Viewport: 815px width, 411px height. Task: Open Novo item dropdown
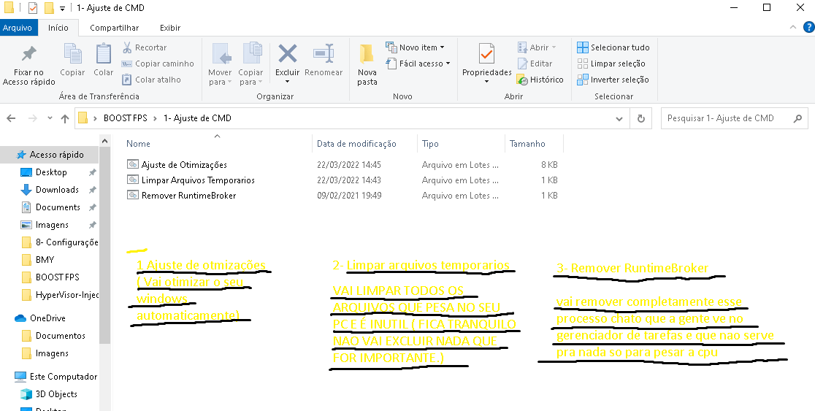[x=415, y=47]
